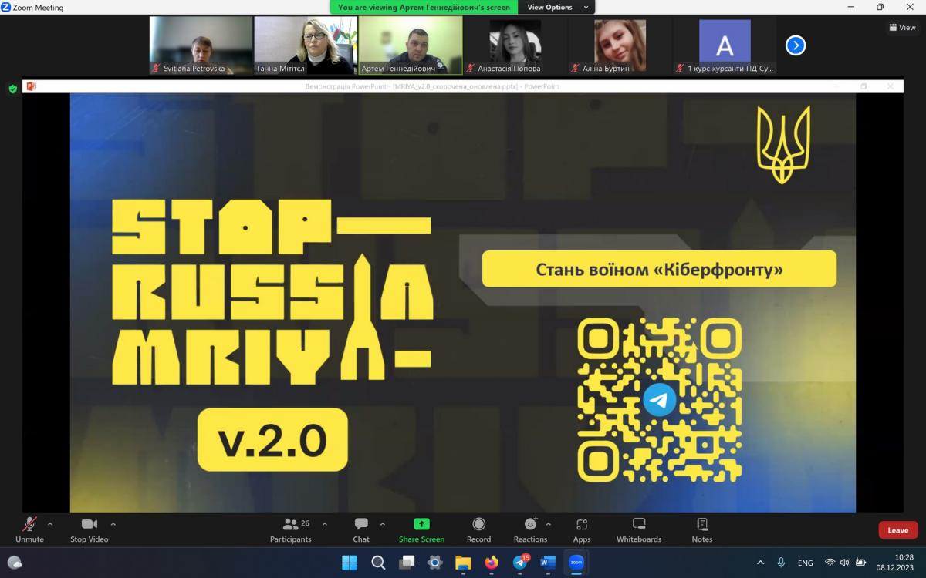Image resolution: width=926 pixels, height=578 pixels.
Task: Open the Whiteboards tool
Action: point(638,529)
